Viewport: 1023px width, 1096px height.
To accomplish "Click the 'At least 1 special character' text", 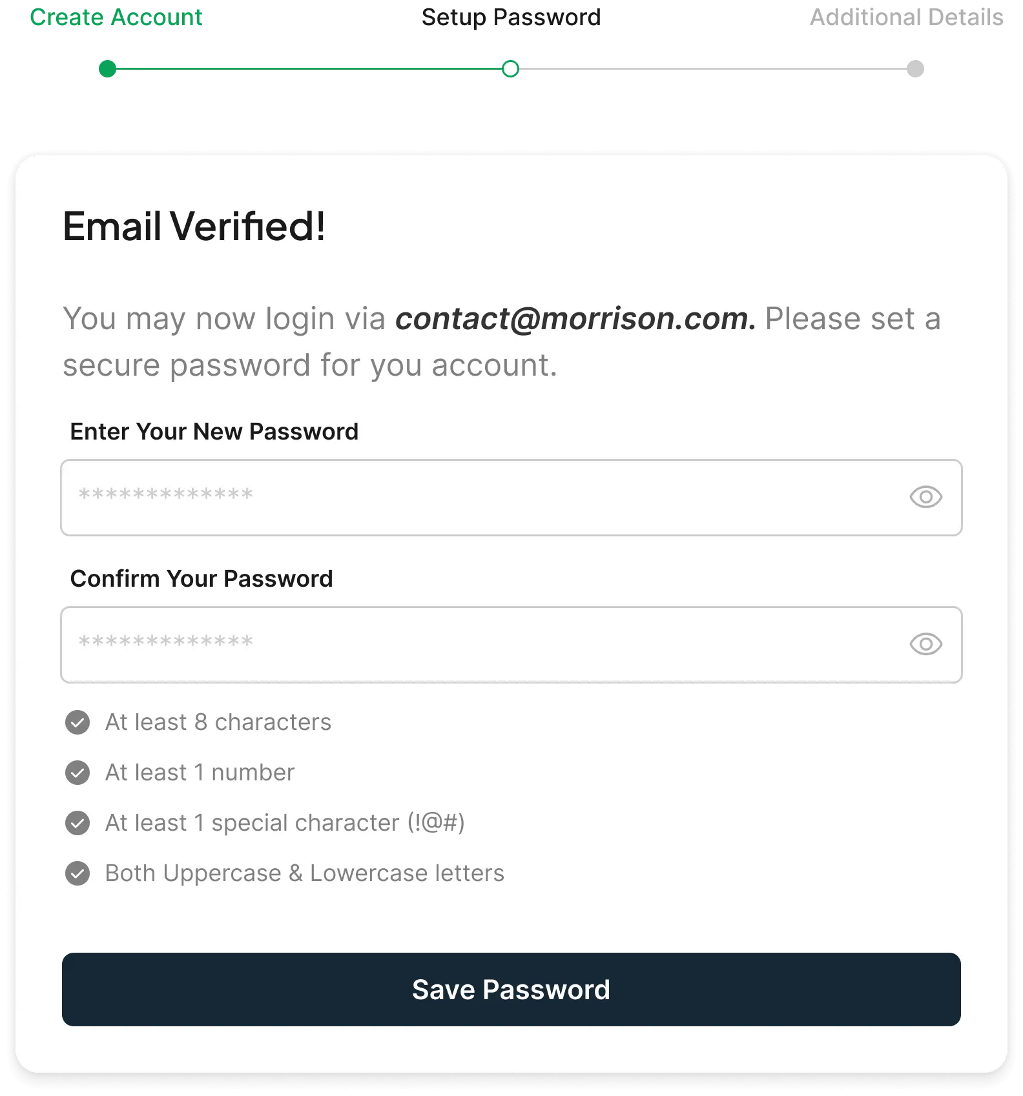I will pyautogui.click(x=285, y=823).
